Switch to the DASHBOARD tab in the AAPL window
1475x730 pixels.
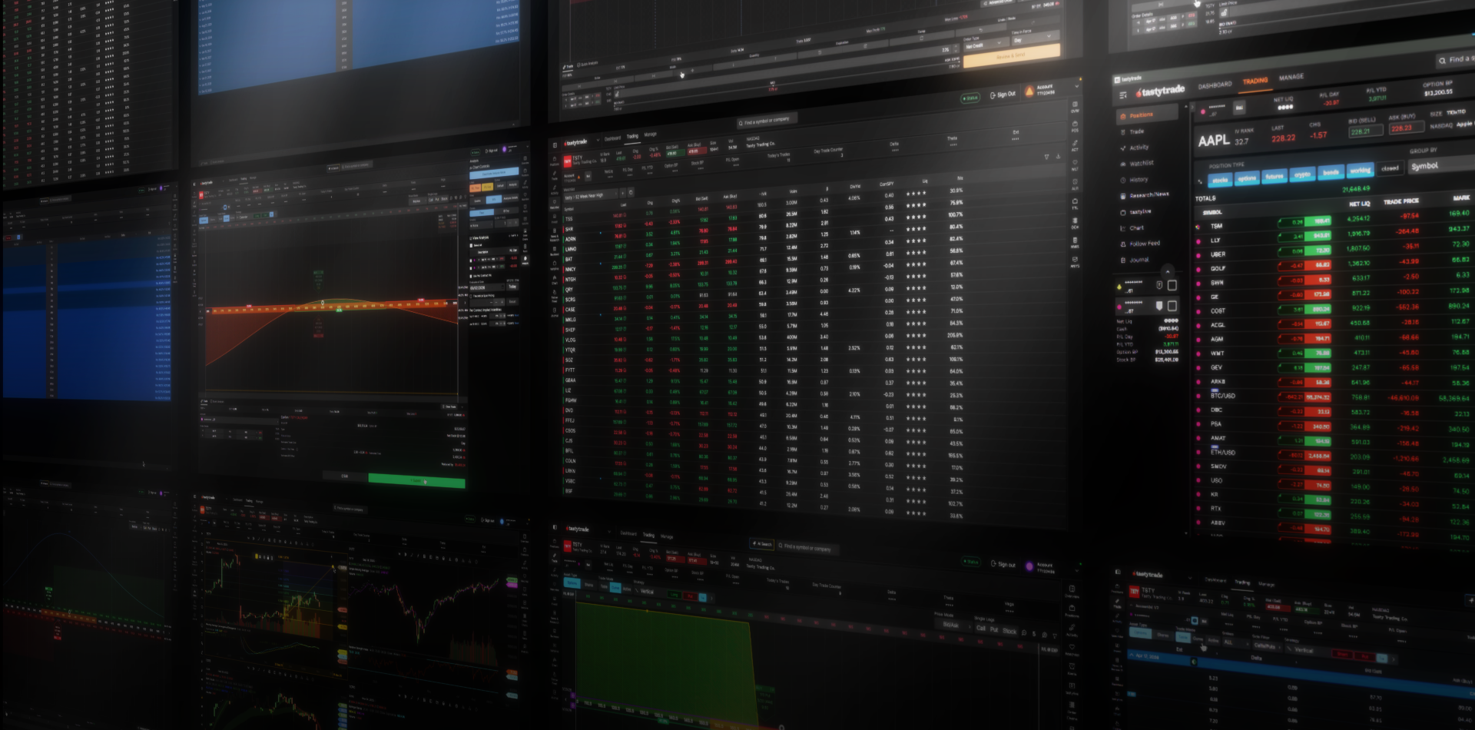tap(1215, 85)
